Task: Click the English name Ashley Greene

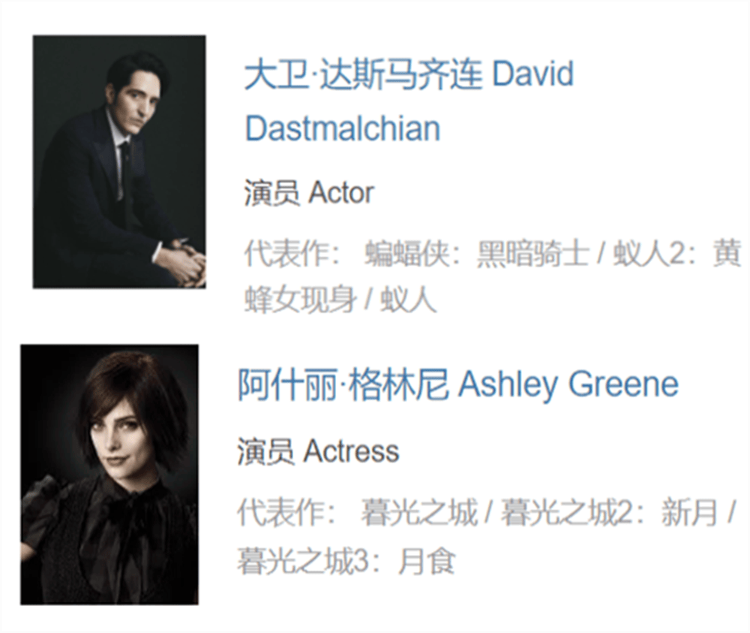Action: (568, 384)
